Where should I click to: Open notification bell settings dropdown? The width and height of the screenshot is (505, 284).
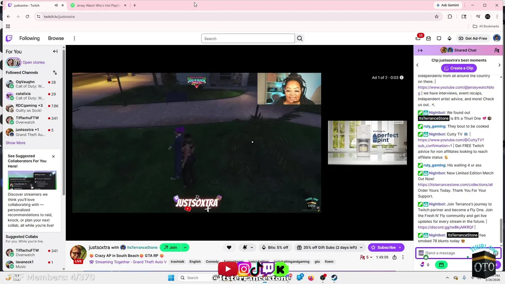tap(247, 247)
